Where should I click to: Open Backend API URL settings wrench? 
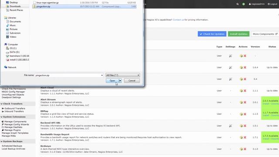231,126
